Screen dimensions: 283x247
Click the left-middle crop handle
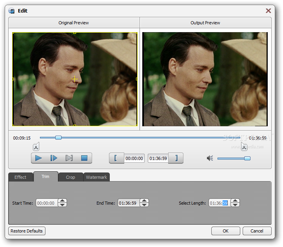pos(13,79)
